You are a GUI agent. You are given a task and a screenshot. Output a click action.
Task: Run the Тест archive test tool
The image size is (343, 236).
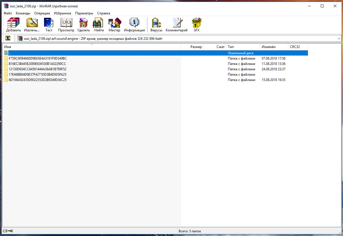tap(49, 25)
